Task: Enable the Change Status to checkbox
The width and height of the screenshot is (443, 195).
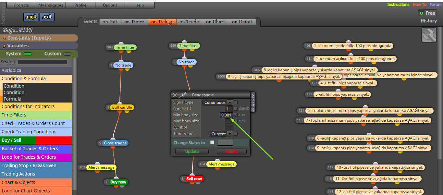Action: [212, 142]
